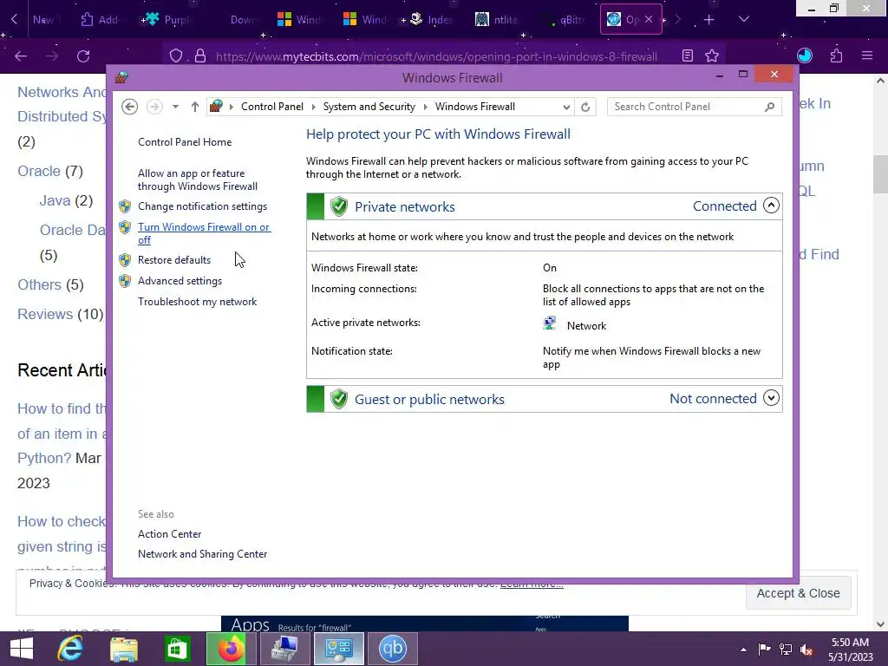Open a new Firefox tab with plus

click(708, 20)
